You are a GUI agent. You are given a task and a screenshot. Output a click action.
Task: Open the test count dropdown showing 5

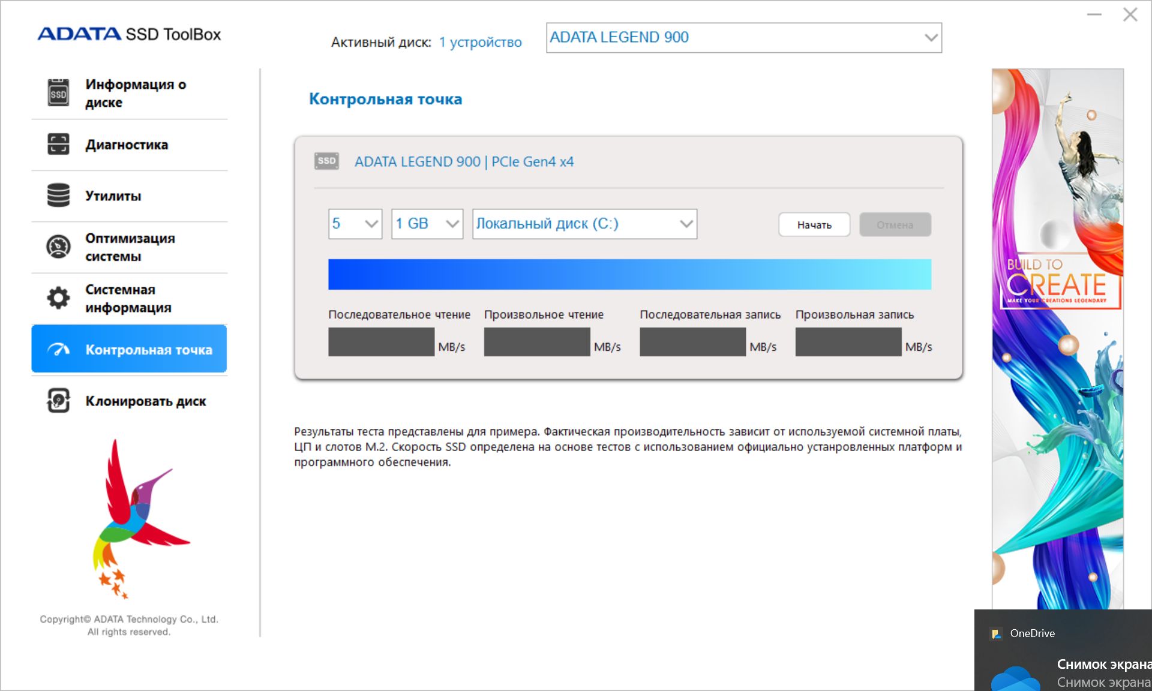click(x=355, y=224)
